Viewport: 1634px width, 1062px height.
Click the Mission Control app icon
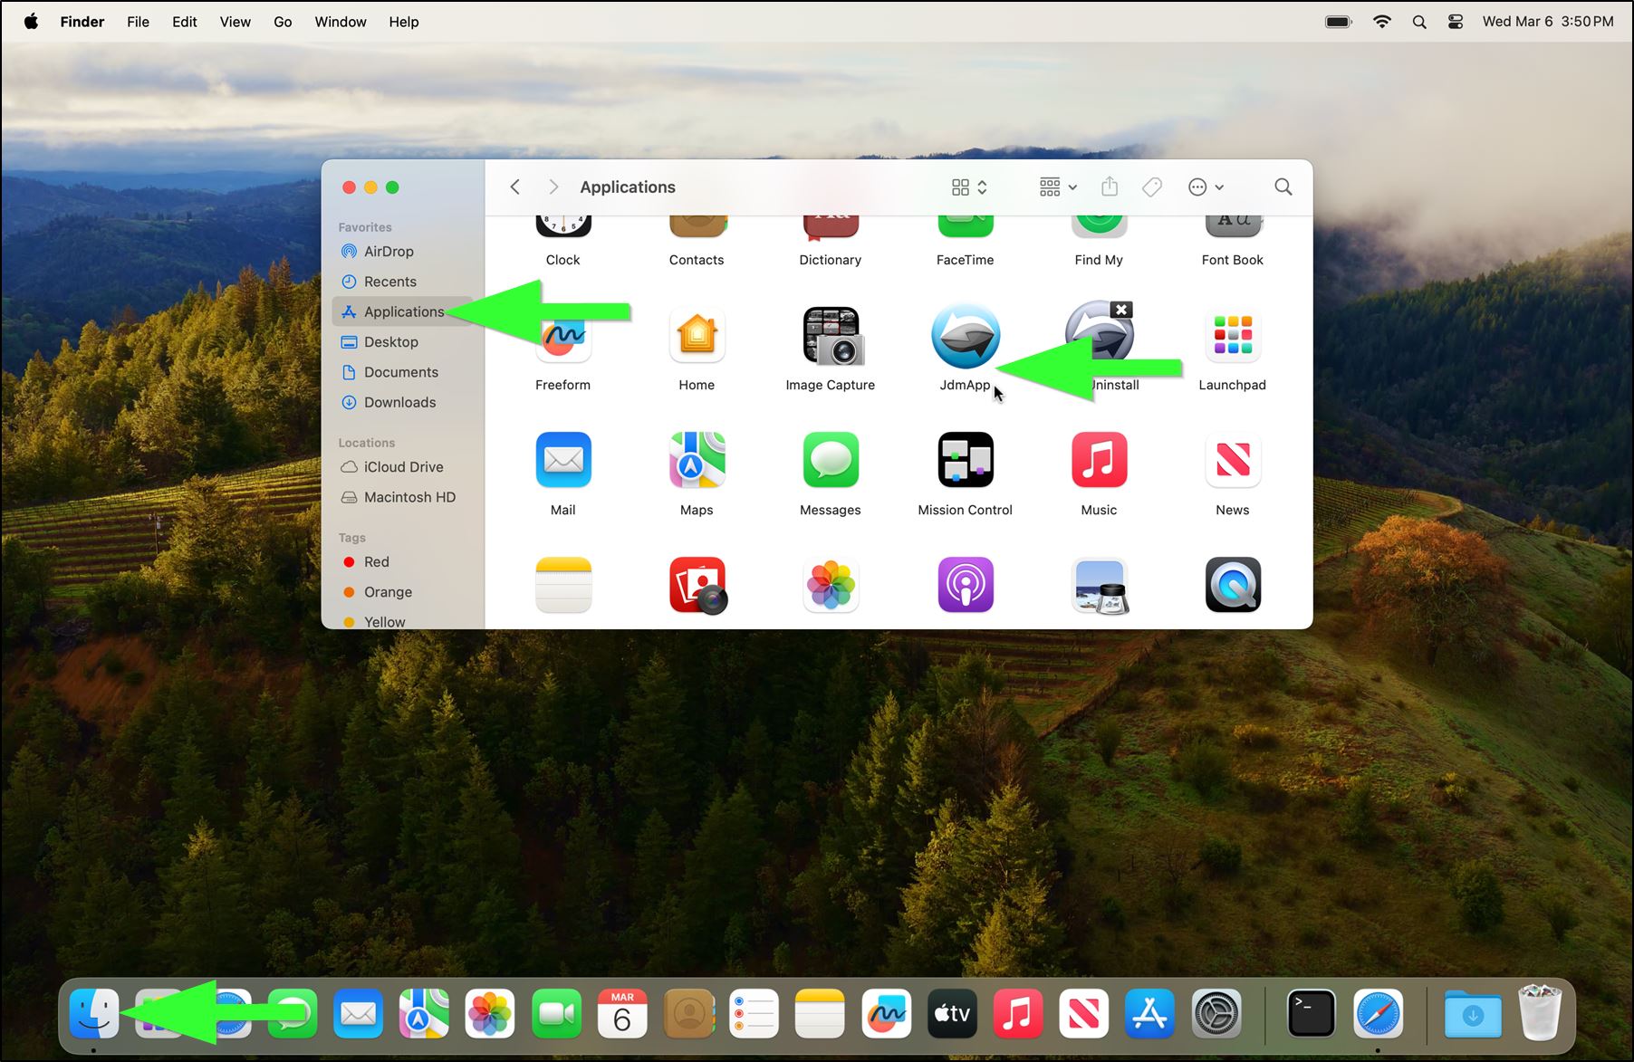point(965,461)
